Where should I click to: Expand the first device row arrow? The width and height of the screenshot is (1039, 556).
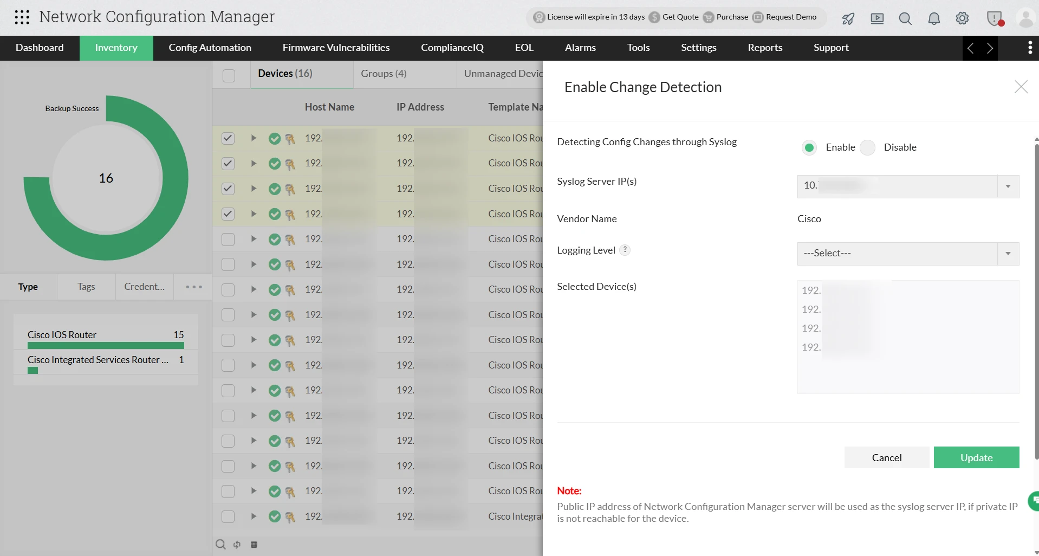coord(253,139)
